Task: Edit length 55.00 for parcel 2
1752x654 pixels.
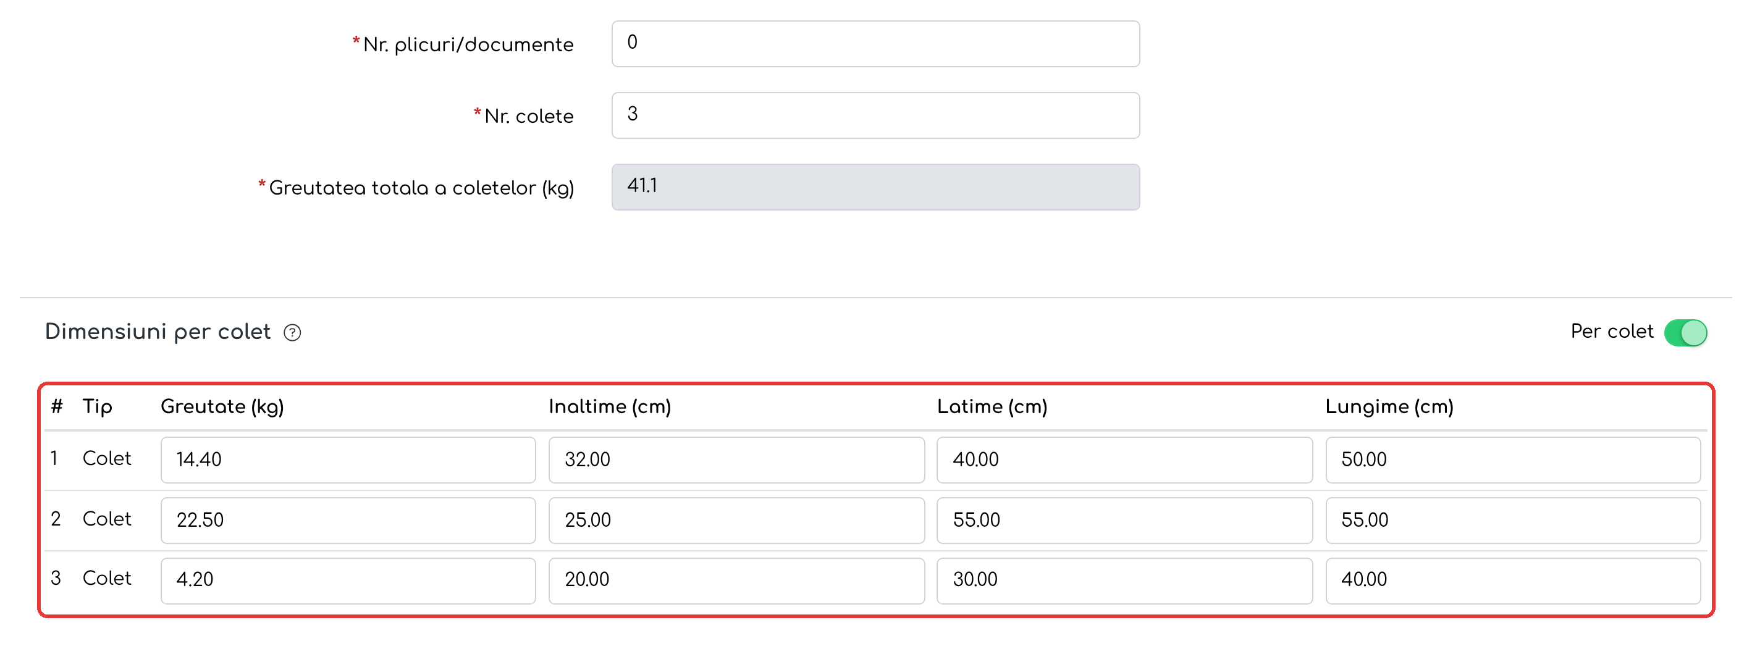Action: pos(1512,520)
